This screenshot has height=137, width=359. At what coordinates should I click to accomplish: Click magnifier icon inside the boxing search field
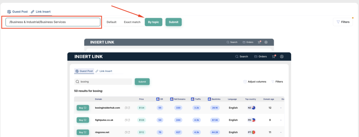click(77, 81)
